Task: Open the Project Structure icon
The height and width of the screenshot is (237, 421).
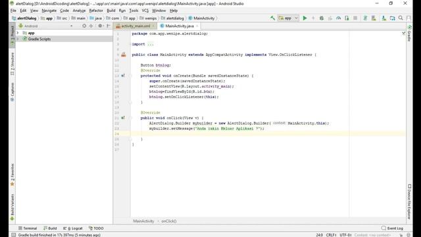Action: 392,18
